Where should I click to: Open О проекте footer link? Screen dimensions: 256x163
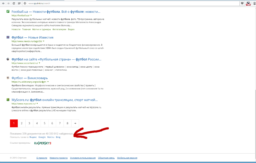42,158
